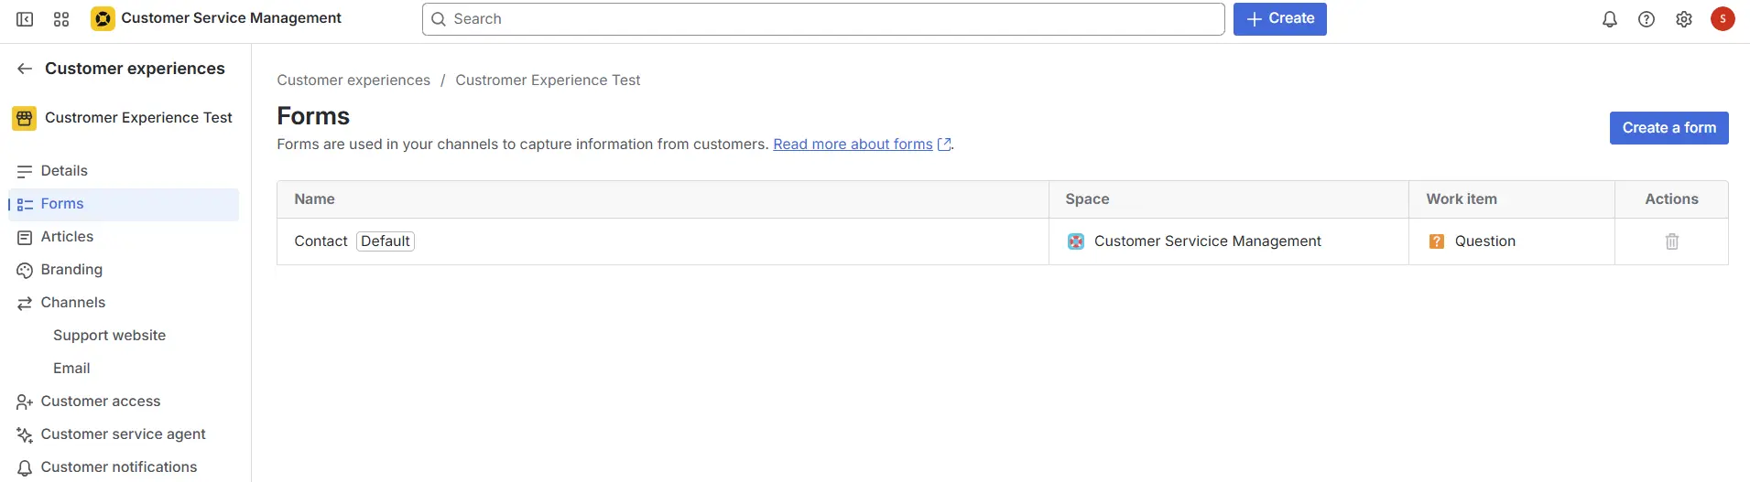This screenshot has height=482, width=1750.
Task: Open the help question mark icon
Action: pos(1646,19)
